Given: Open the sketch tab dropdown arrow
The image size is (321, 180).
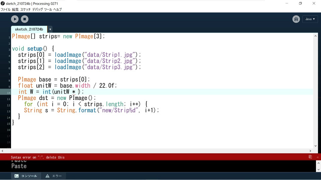Looking at the screenshot, I should [x=50, y=29].
